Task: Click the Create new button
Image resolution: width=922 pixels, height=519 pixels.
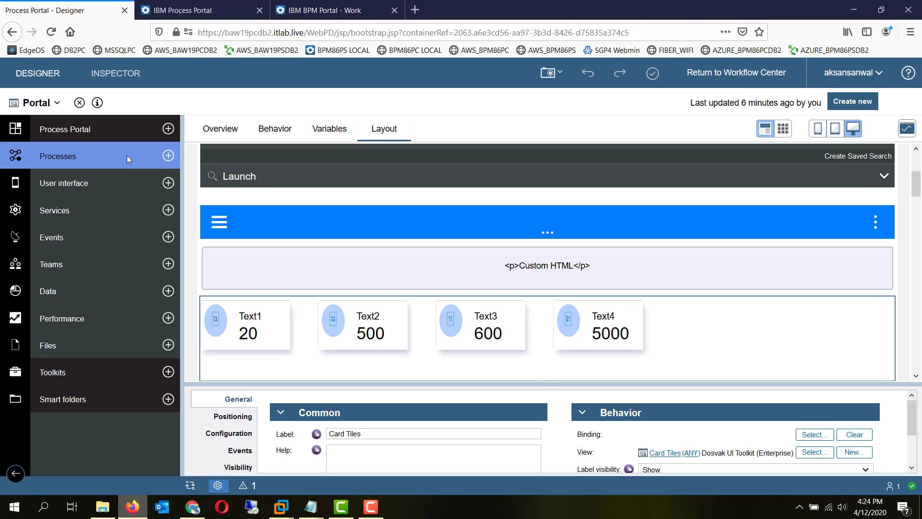Action: 852,101
